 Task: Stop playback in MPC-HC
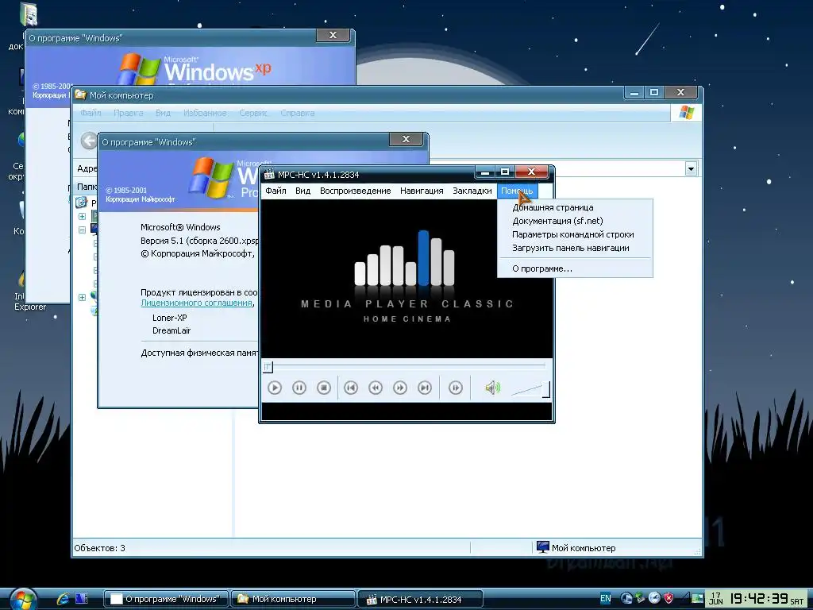tap(324, 388)
